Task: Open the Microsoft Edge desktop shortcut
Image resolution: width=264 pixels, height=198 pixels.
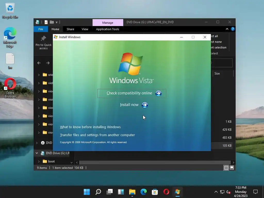Action: point(10,37)
